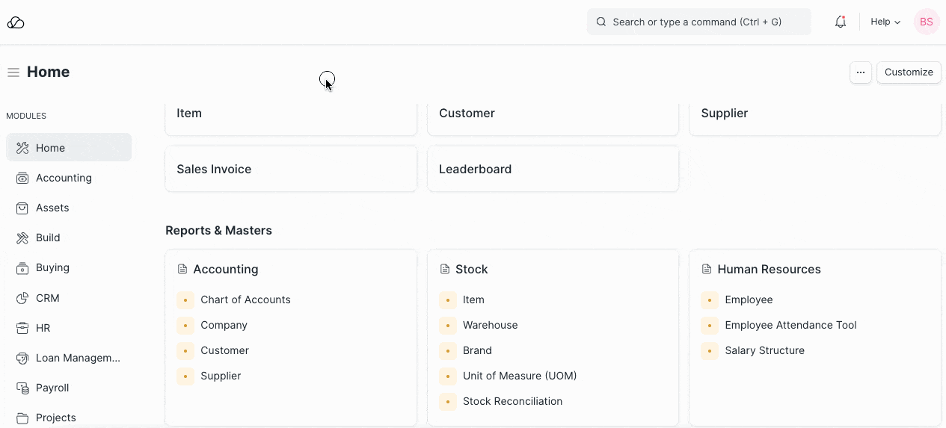Open the Accounting module in sidebar

click(64, 178)
